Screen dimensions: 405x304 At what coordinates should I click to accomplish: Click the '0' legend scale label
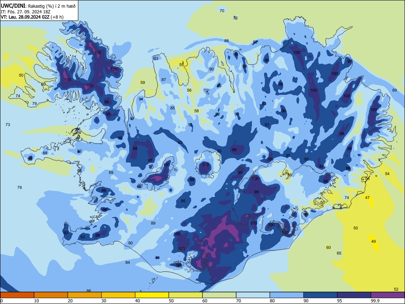point(2,301)
